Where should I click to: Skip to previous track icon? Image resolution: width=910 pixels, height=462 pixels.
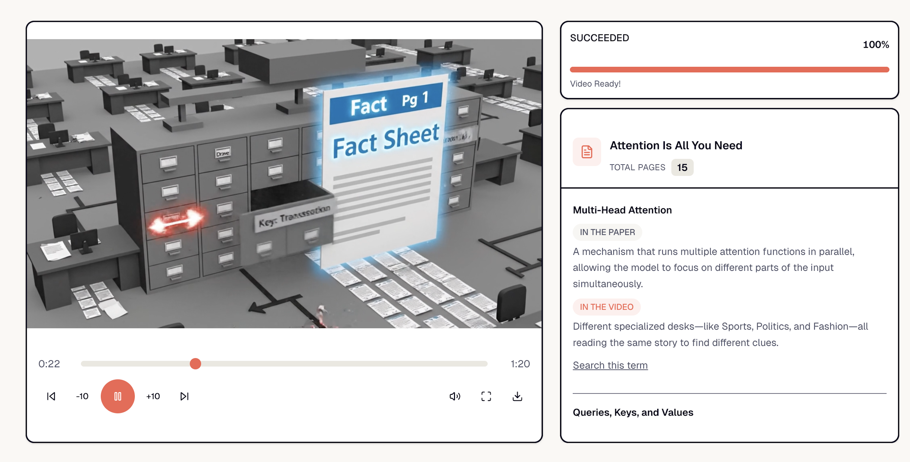tap(51, 396)
